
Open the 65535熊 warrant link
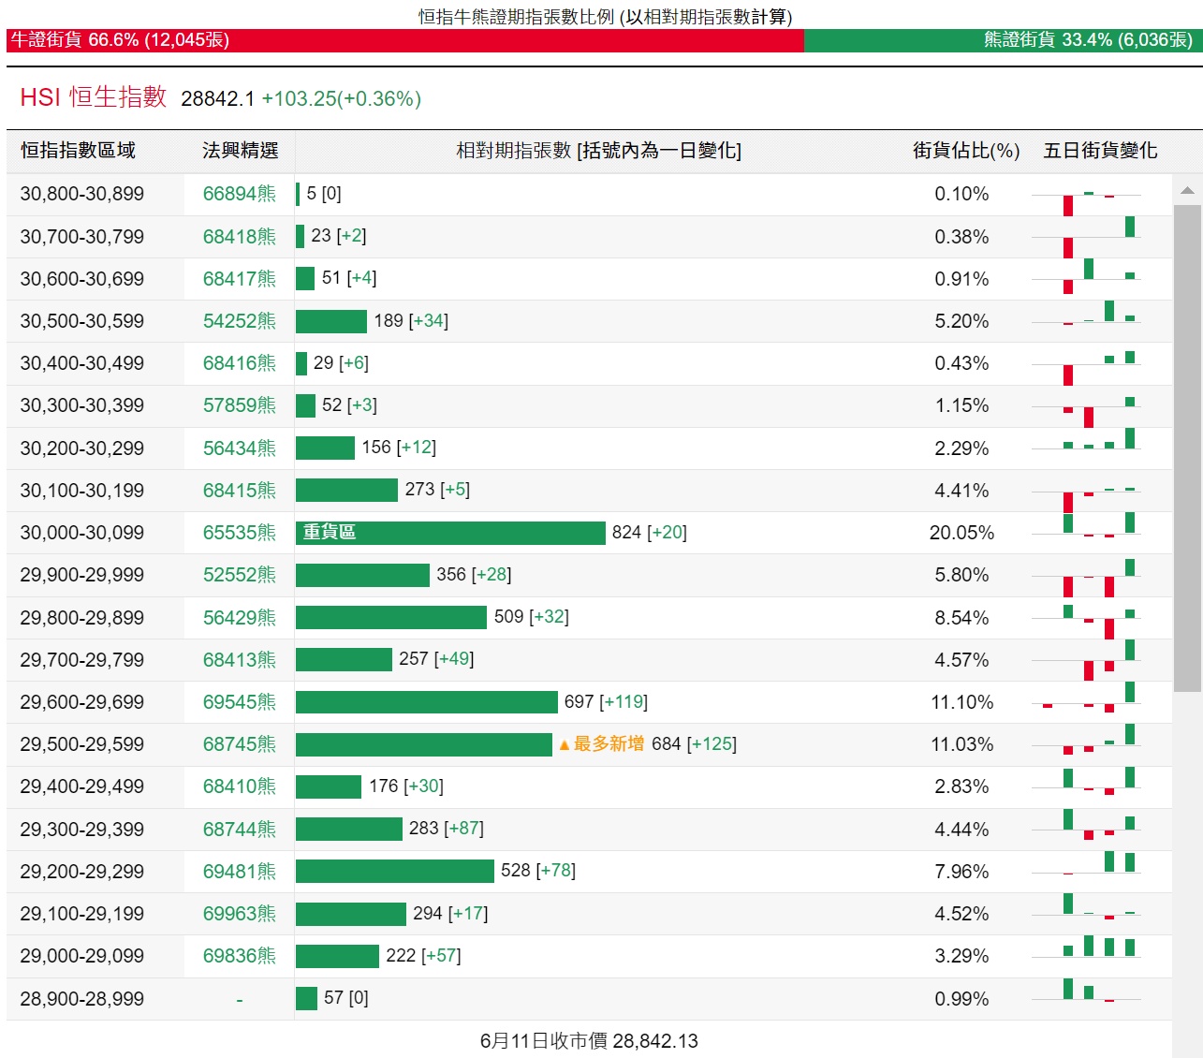point(239,533)
